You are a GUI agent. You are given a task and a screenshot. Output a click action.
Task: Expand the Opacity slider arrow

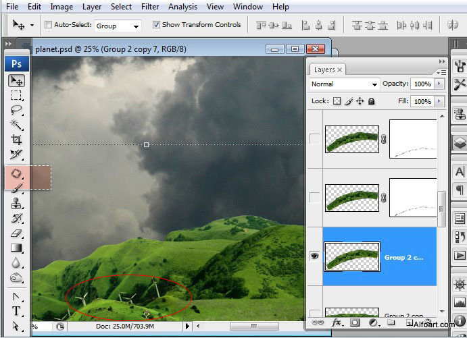coord(439,84)
